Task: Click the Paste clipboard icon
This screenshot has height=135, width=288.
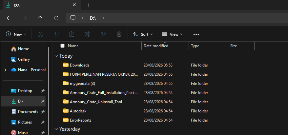Action: [x=72, y=34]
